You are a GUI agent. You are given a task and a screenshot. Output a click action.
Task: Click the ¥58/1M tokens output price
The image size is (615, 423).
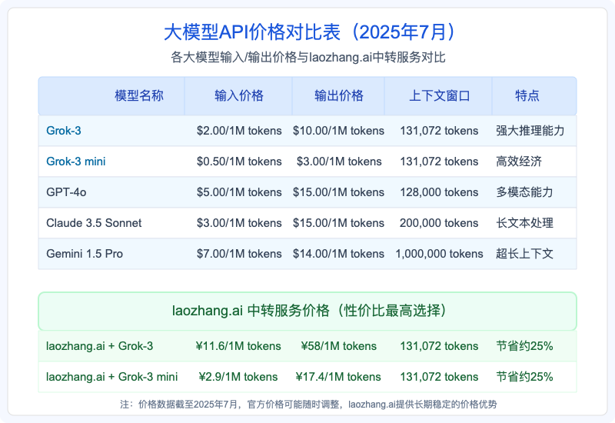(x=338, y=345)
